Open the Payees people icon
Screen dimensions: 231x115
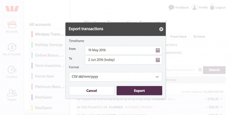12,93
